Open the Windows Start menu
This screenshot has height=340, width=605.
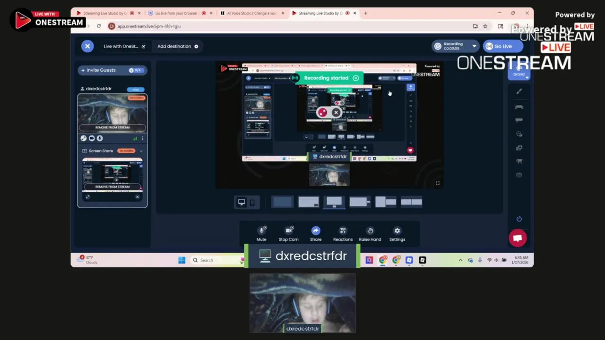click(x=182, y=260)
